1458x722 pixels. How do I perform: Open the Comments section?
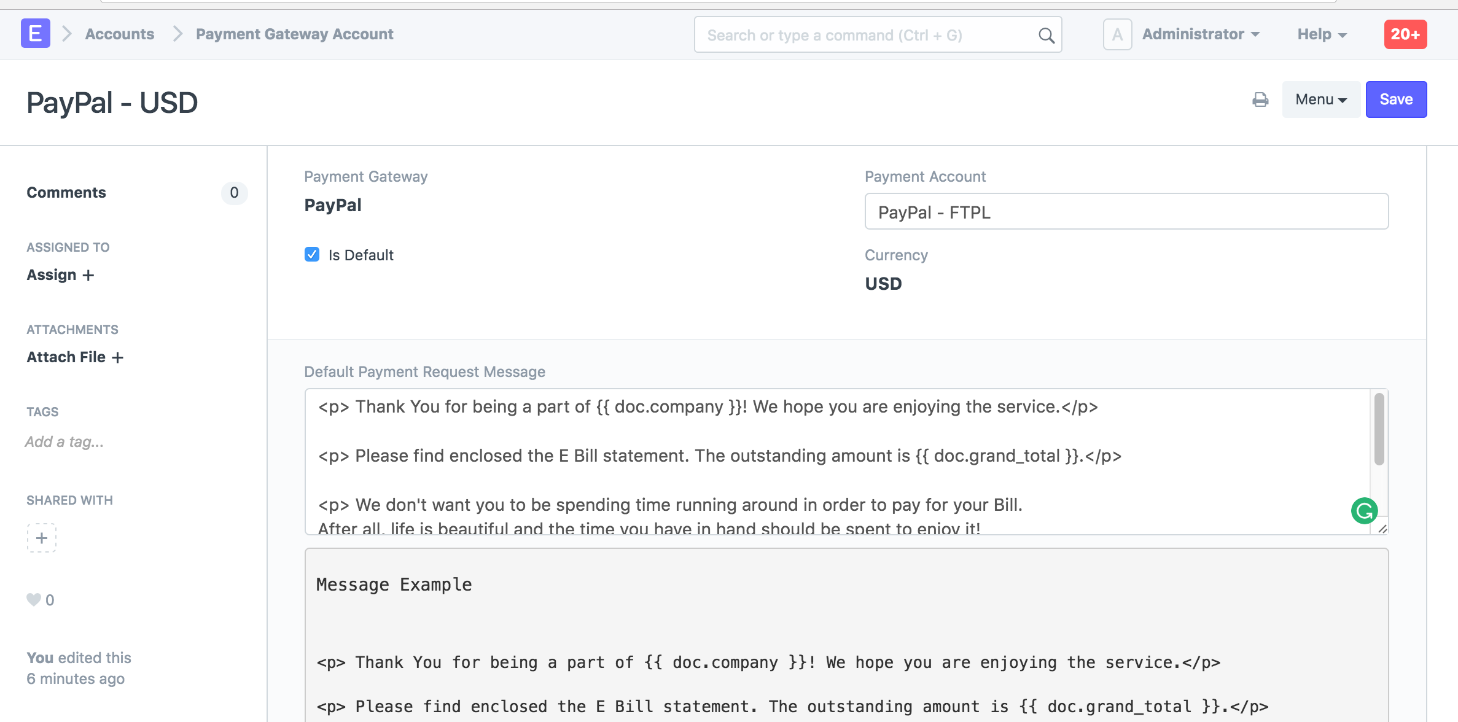pos(66,192)
